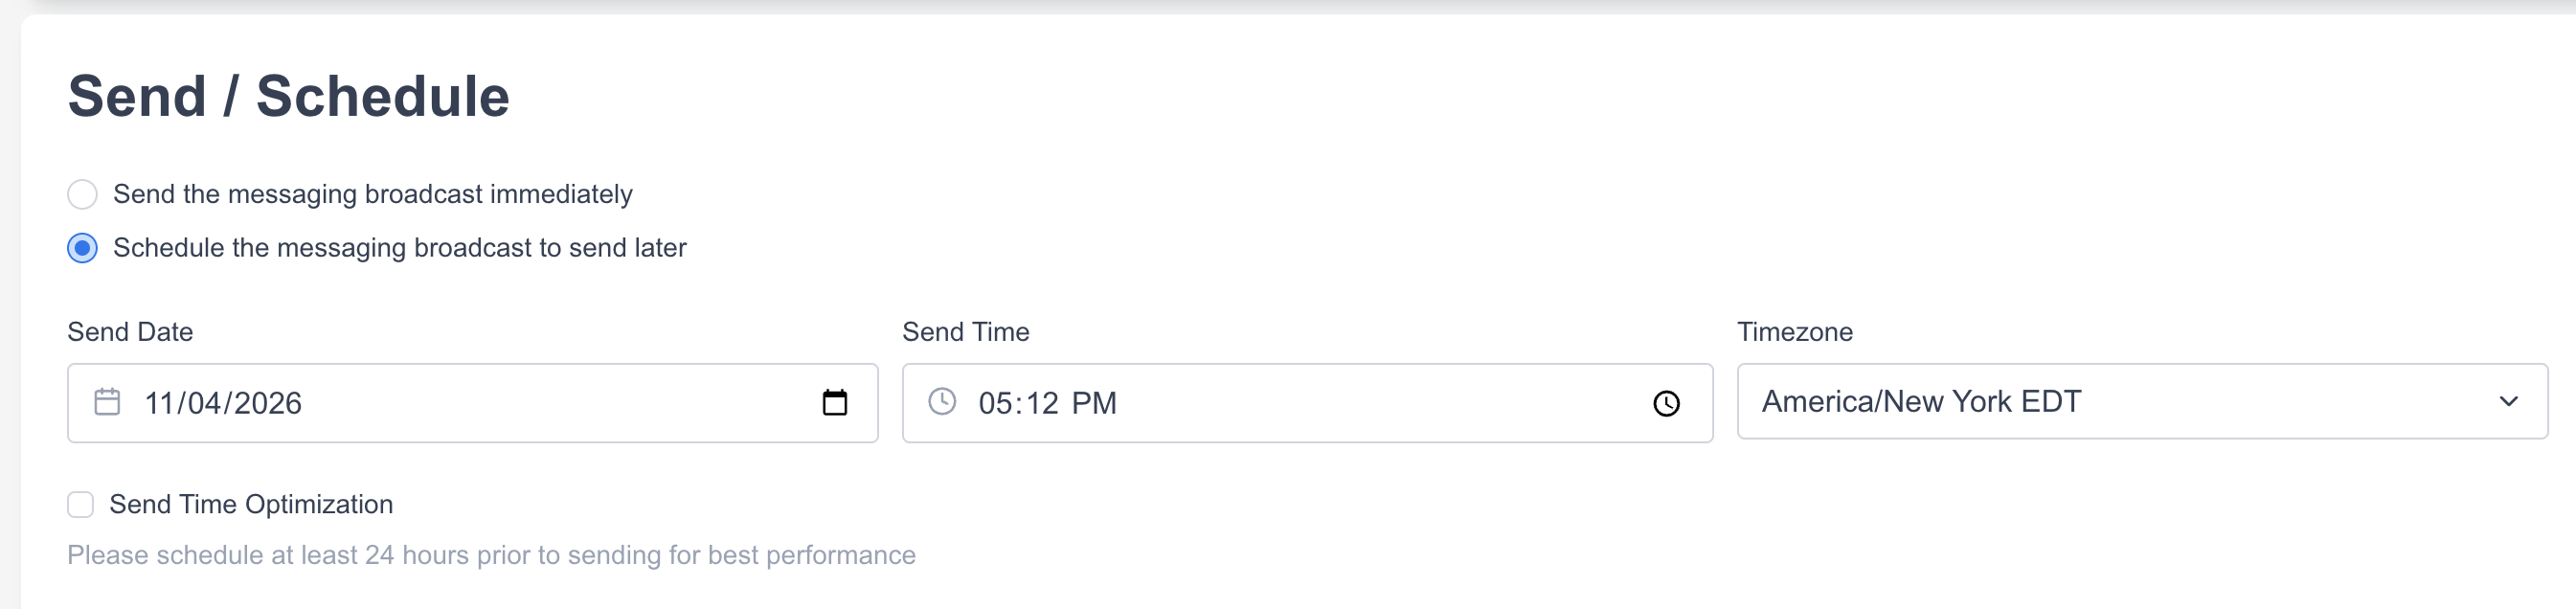Enable the Send Time Optimization checkbox

click(x=81, y=504)
